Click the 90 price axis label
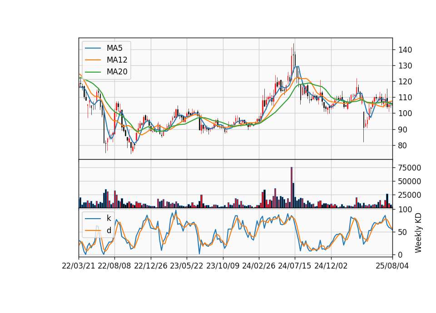436x313 pixels. (403, 130)
